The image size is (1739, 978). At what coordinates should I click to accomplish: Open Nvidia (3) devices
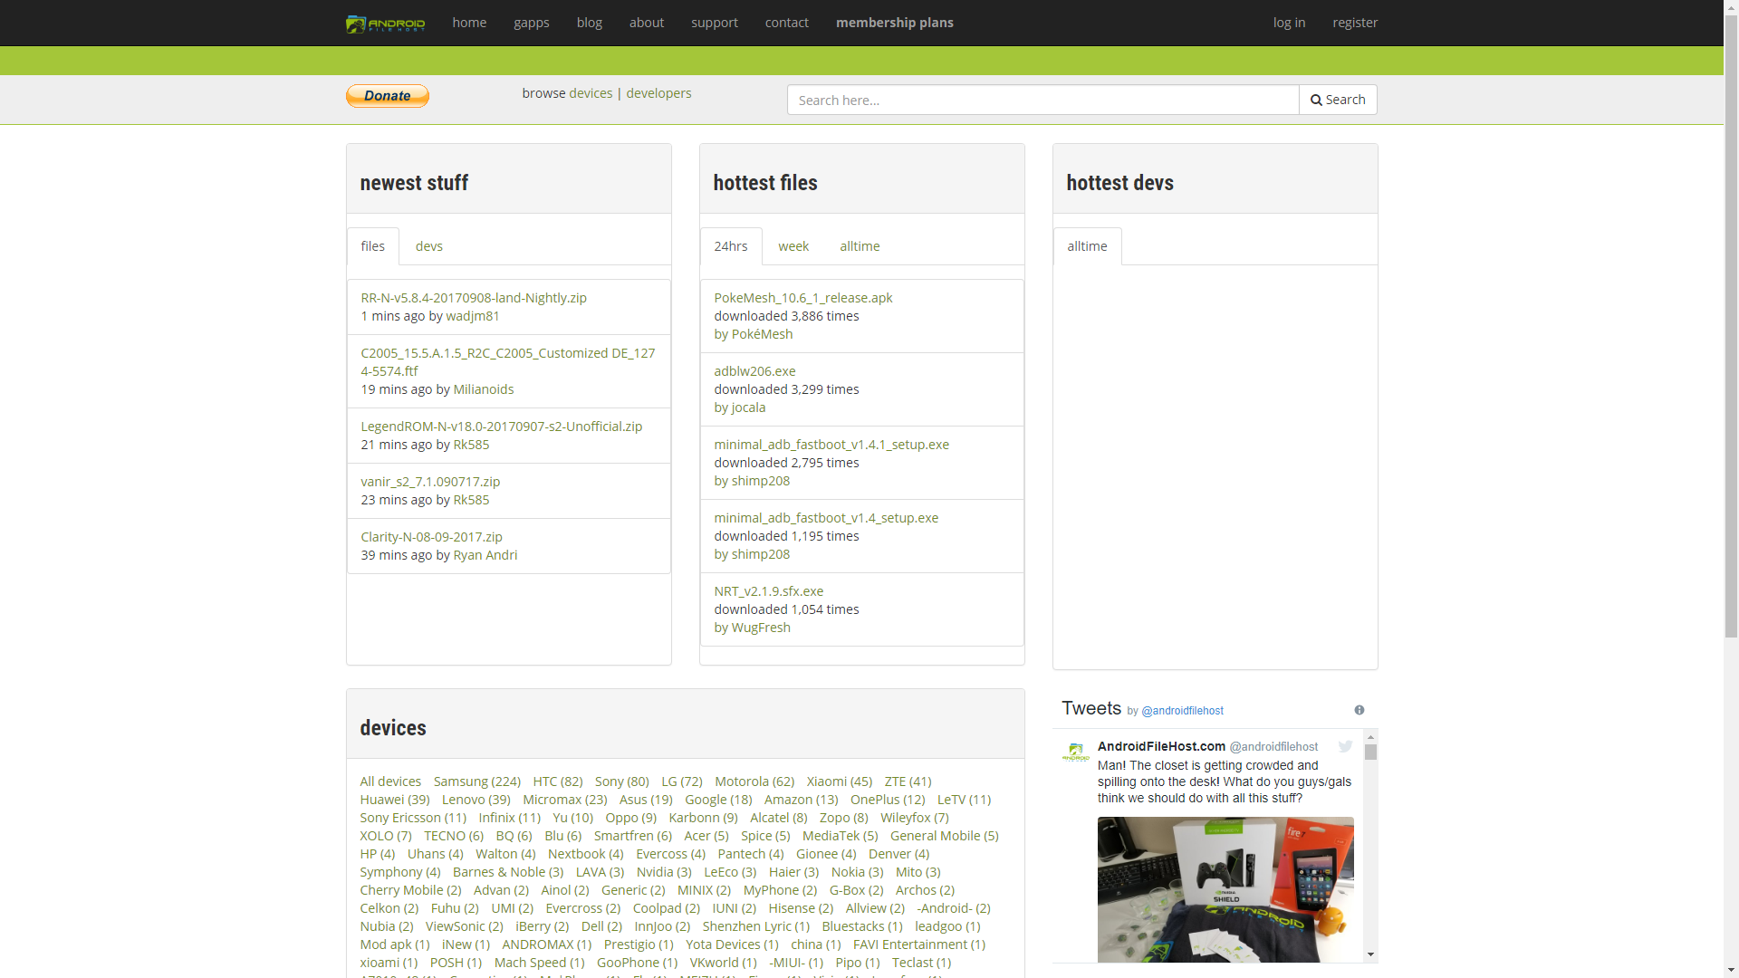664,872
